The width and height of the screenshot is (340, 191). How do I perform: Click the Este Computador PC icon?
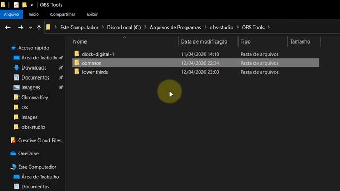point(13,167)
